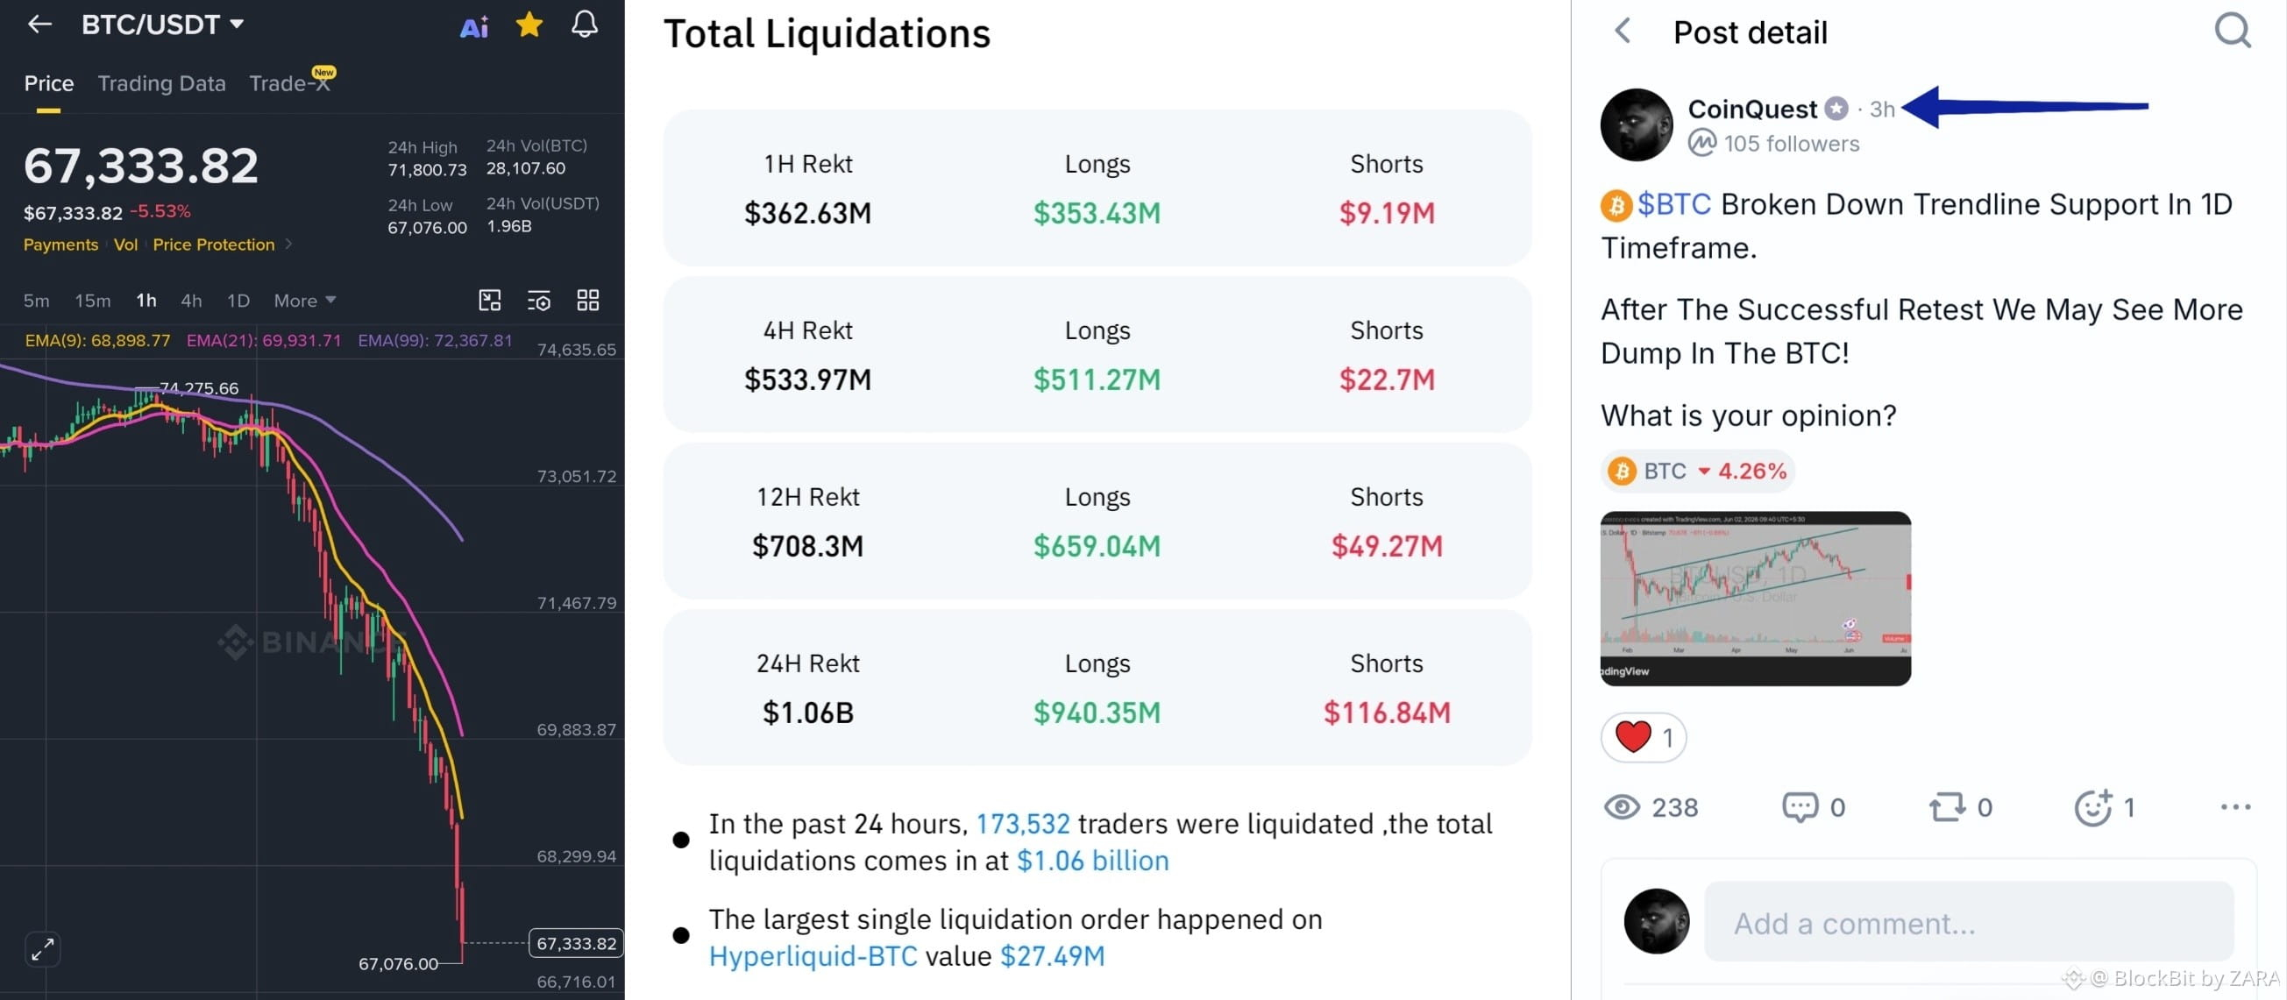Open price alerts with the bell icon
Image resolution: width=2287 pixels, height=1000 pixels.
tap(584, 25)
